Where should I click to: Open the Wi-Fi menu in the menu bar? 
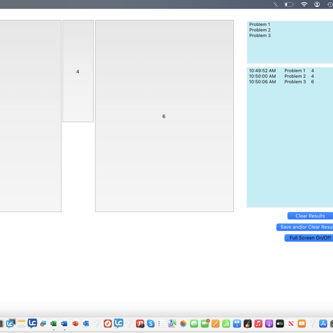(x=304, y=5)
